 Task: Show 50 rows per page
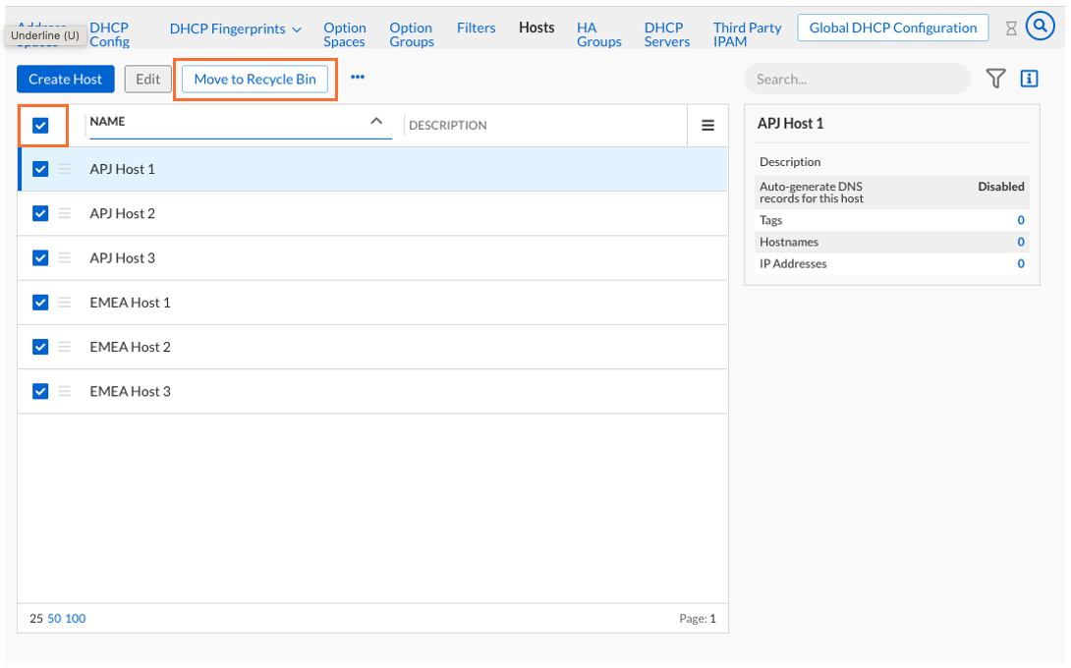tap(54, 619)
